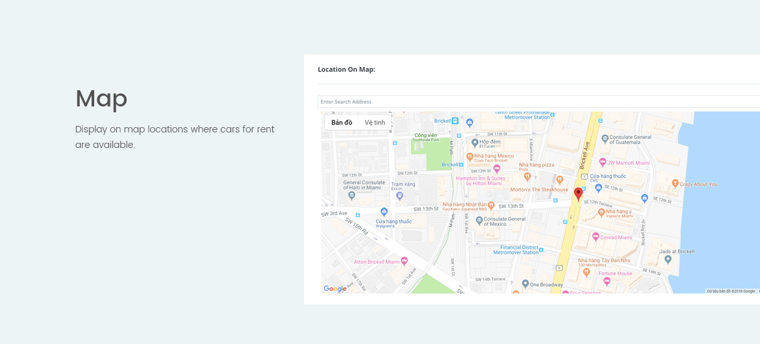
Task: Open the JW Marriott Miami hotel pin
Action: [602, 162]
